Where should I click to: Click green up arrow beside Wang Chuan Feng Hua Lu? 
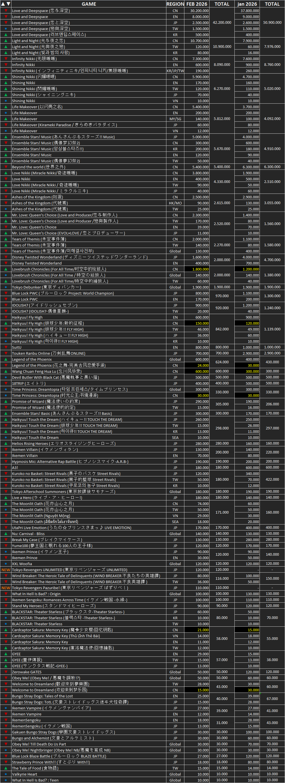pos(6,371)
